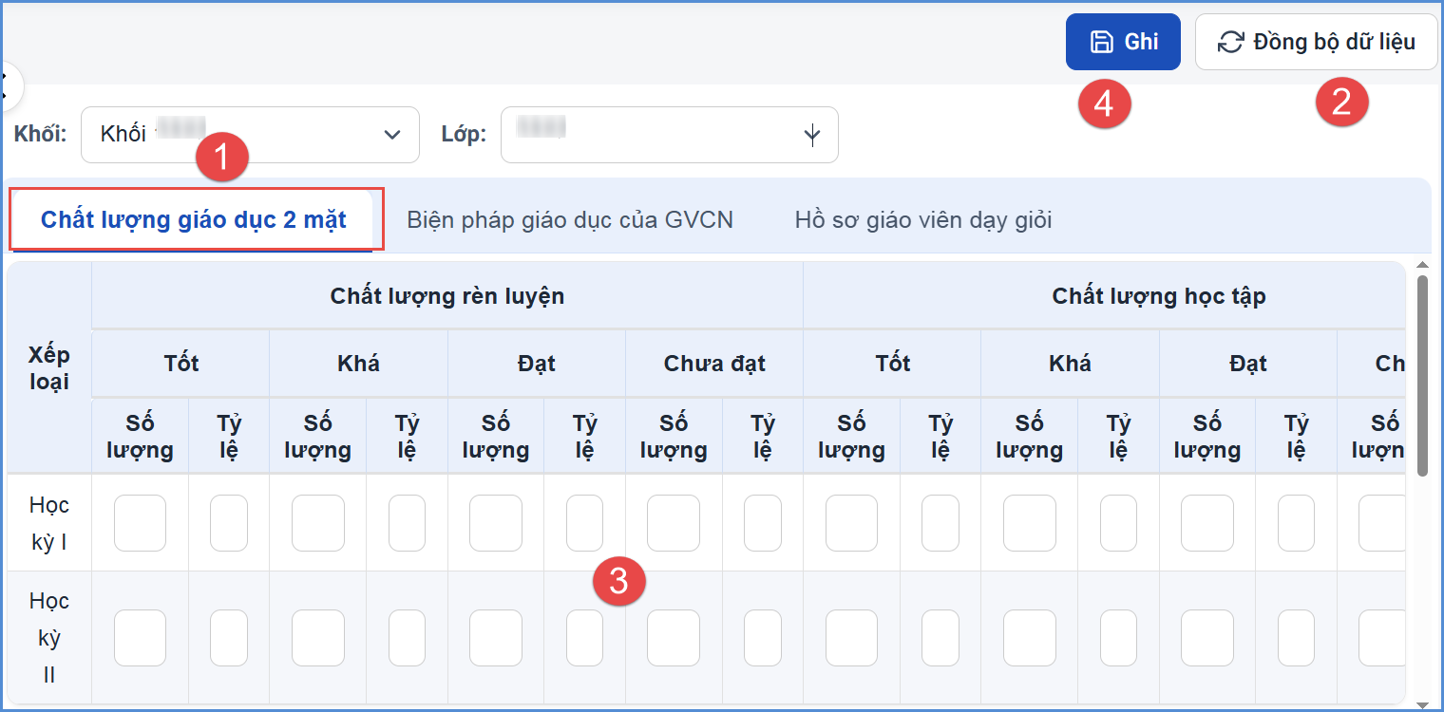Sync data with Đồng bộ dữ liệu
This screenshot has width=1444, height=712.
[x=1316, y=42]
